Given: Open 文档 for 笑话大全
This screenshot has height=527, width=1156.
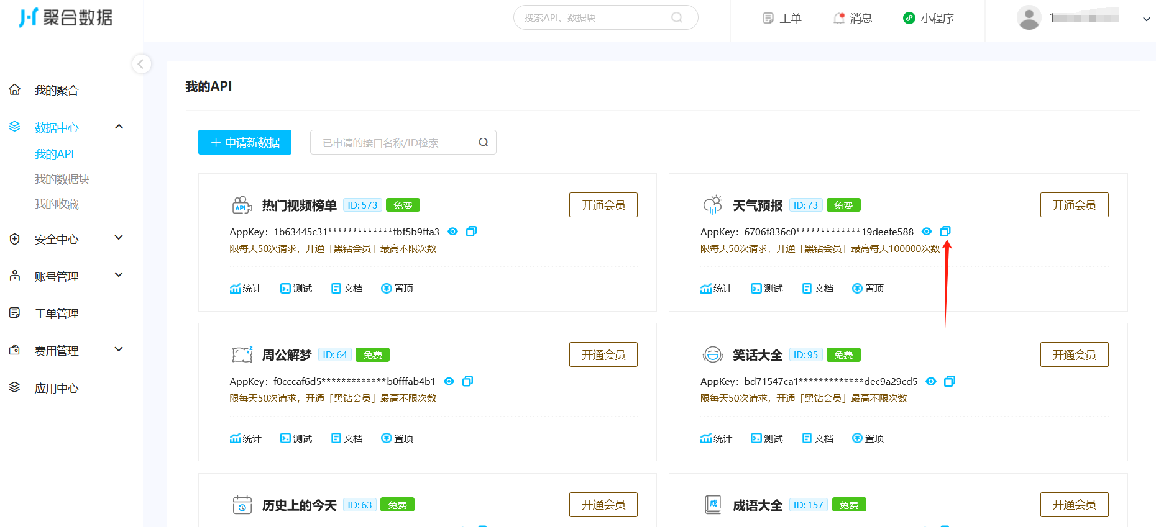Looking at the screenshot, I should (818, 438).
